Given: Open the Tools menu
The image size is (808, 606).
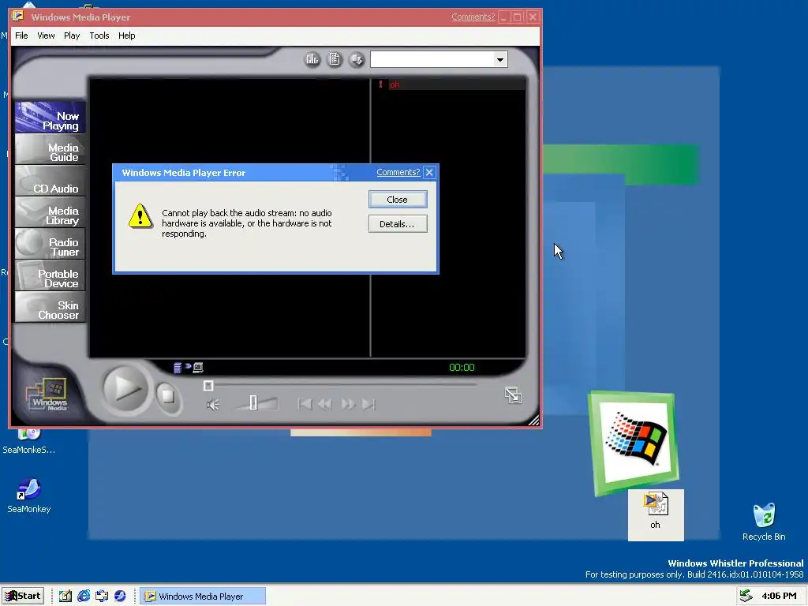Looking at the screenshot, I should [99, 36].
